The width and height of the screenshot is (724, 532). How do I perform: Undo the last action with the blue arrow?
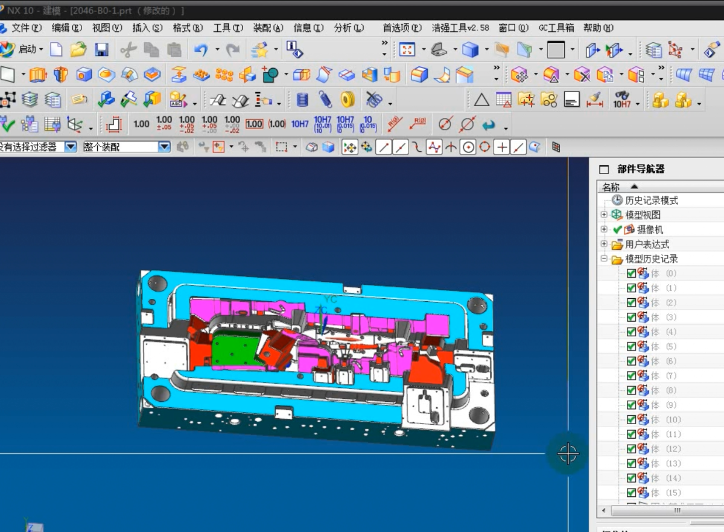pyautogui.click(x=201, y=49)
